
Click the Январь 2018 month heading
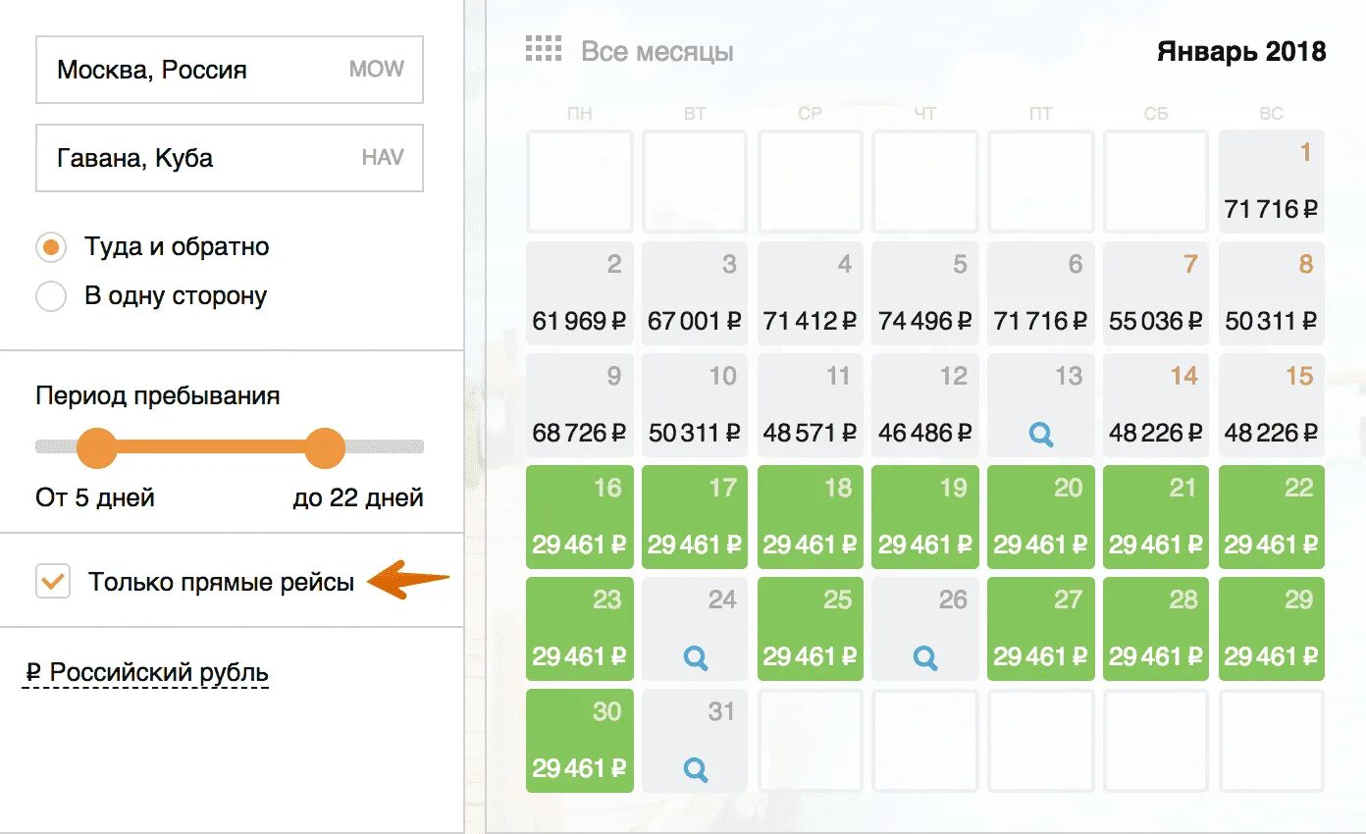pos(1241,51)
